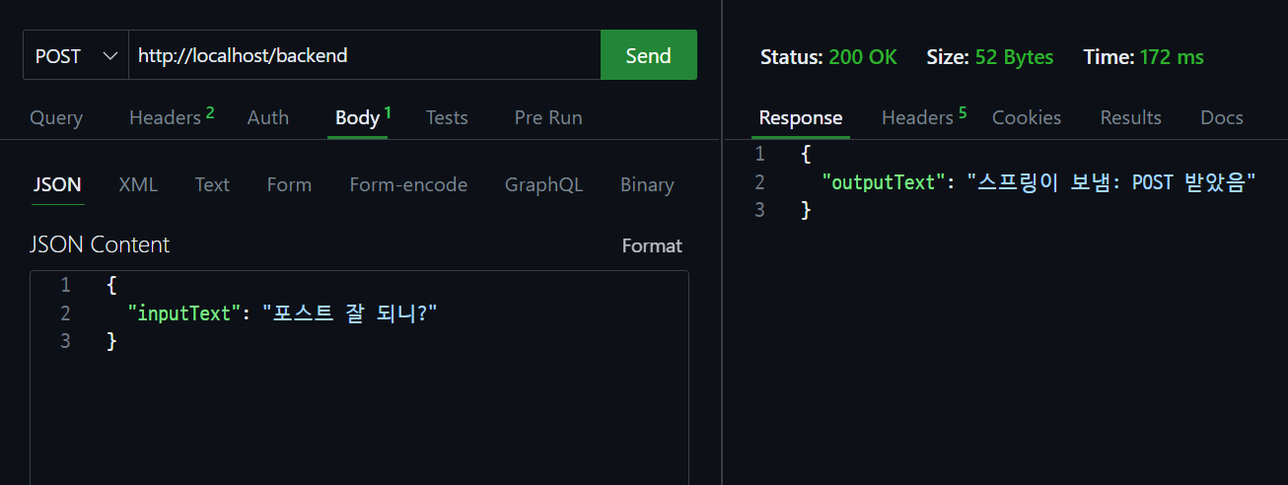Select the Form body type
1288x485 pixels.
(289, 185)
